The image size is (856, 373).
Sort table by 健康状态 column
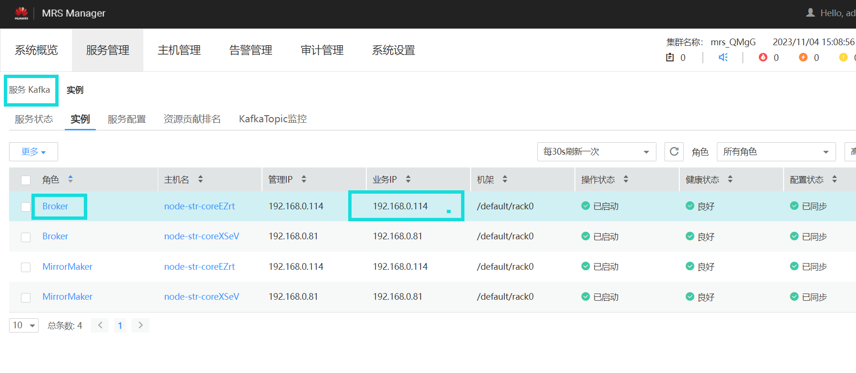730,179
